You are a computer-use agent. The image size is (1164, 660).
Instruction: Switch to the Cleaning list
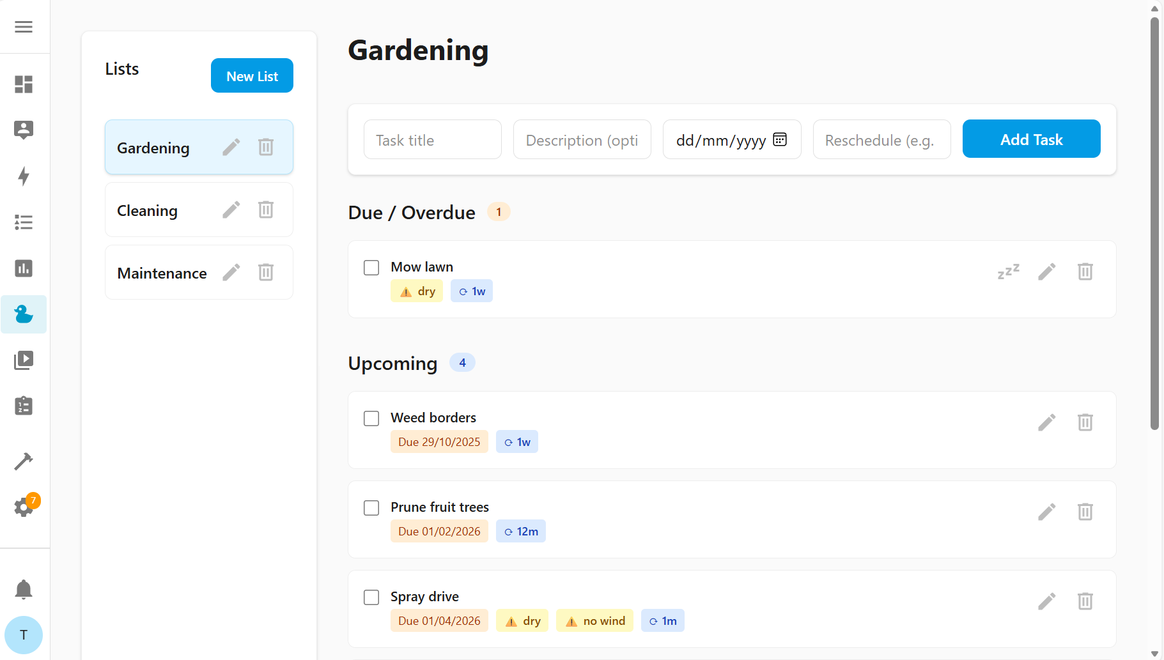[199, 210]
